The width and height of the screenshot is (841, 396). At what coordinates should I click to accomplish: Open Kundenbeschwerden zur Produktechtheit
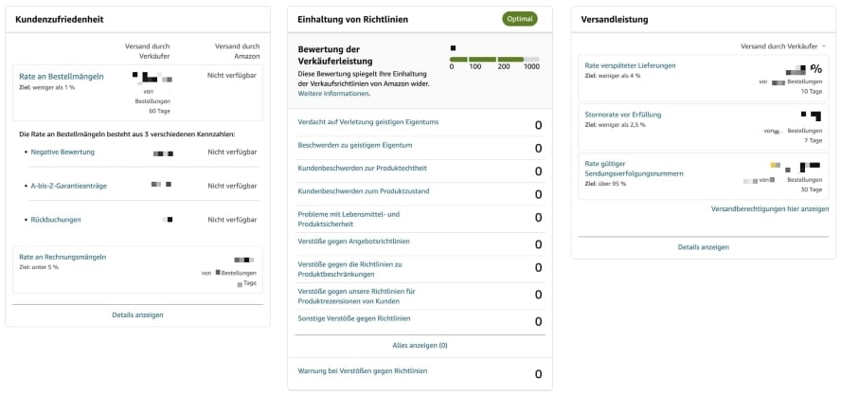pos(362,168)
